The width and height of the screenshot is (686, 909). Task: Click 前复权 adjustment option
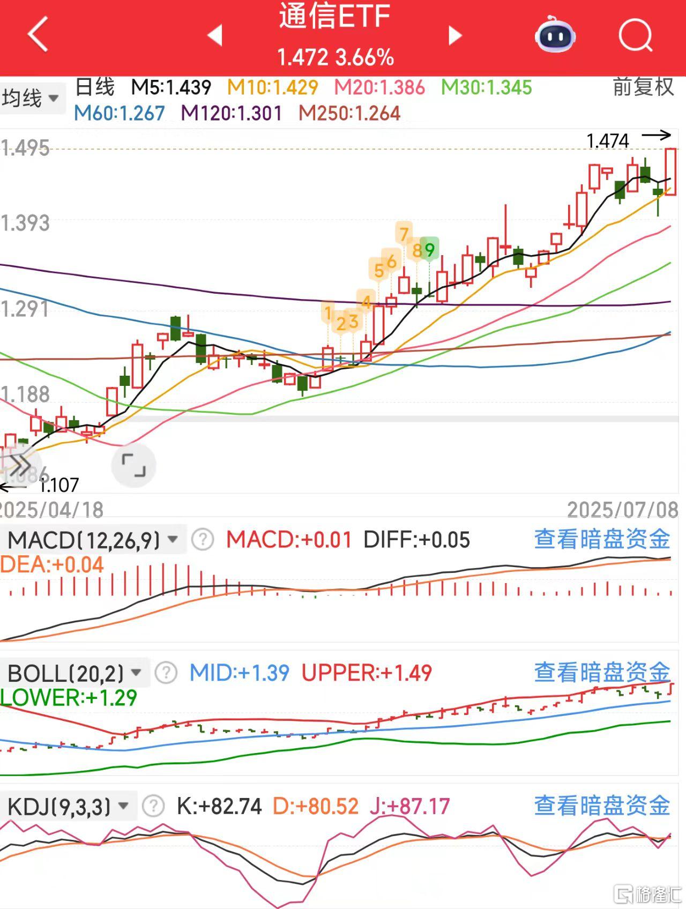643,87
